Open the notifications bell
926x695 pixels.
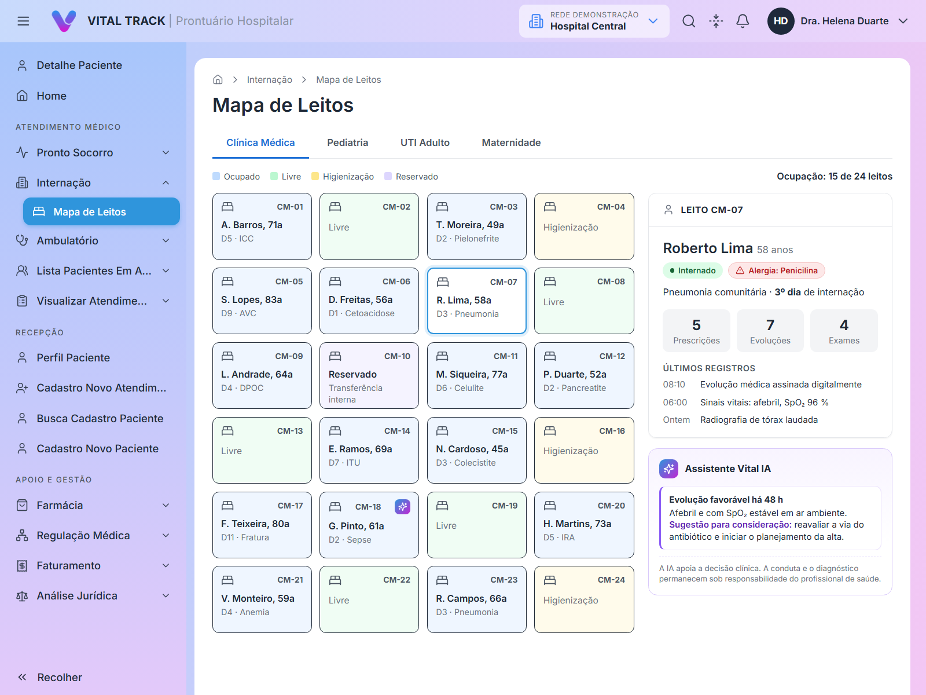743,21
